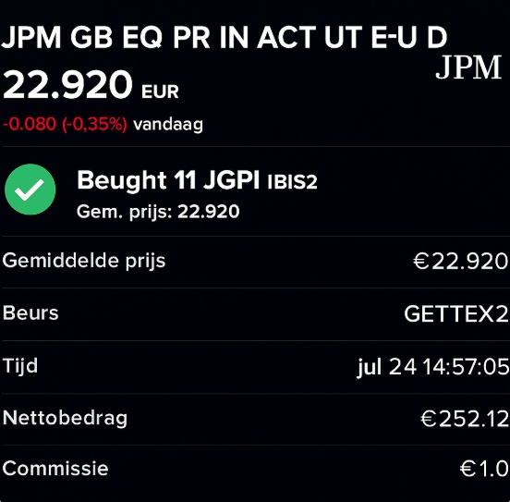The image size is (510, 502).
Task: Select the €22.920 average price value
Action: [460, 261]
